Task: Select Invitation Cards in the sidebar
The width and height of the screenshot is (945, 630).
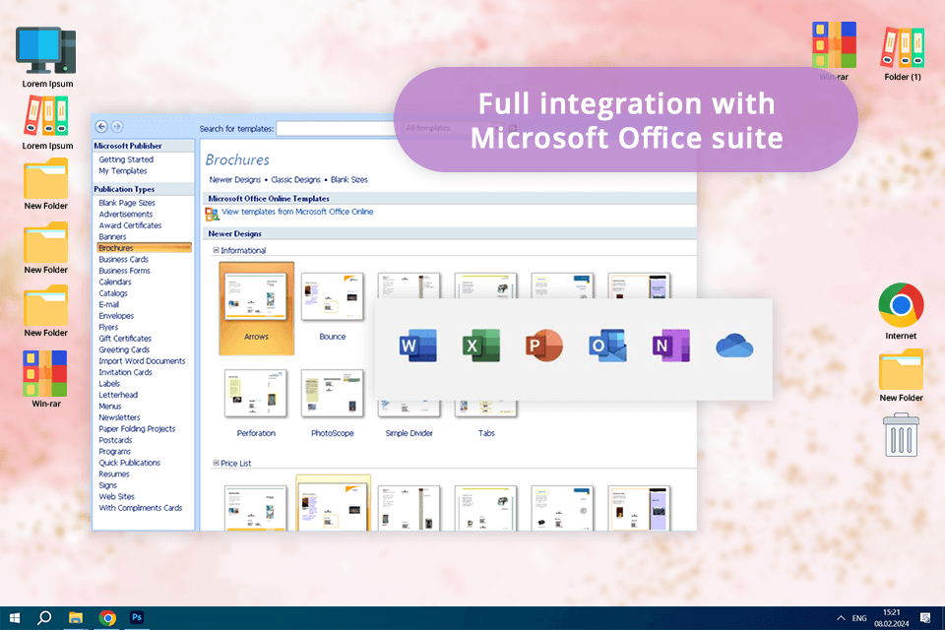Action: tap(125, 372)
